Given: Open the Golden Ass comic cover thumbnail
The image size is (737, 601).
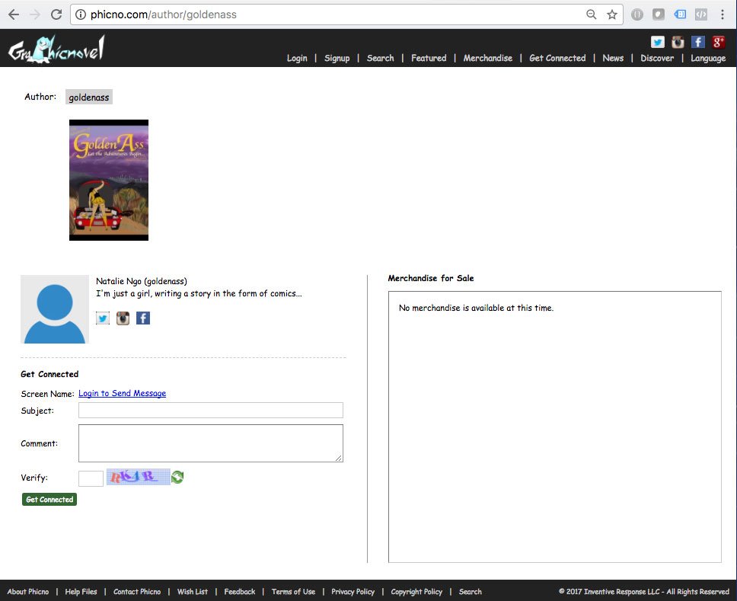Looking at the screenshot, I should pyautogui.click(x=109, y=180).
